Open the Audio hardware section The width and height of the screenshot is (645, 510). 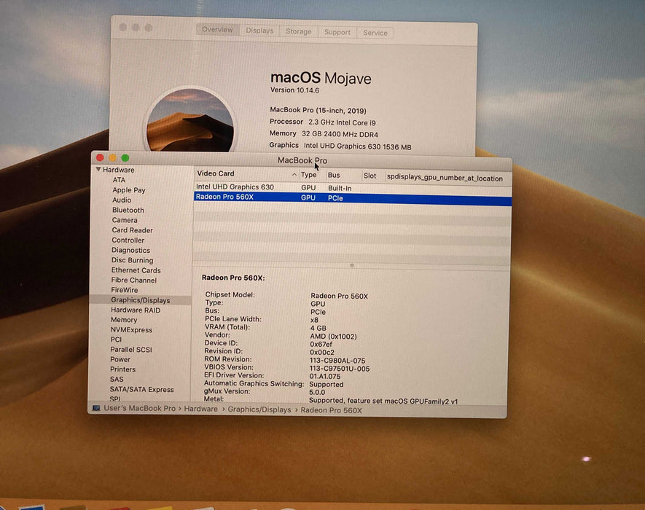click(122, 200)
